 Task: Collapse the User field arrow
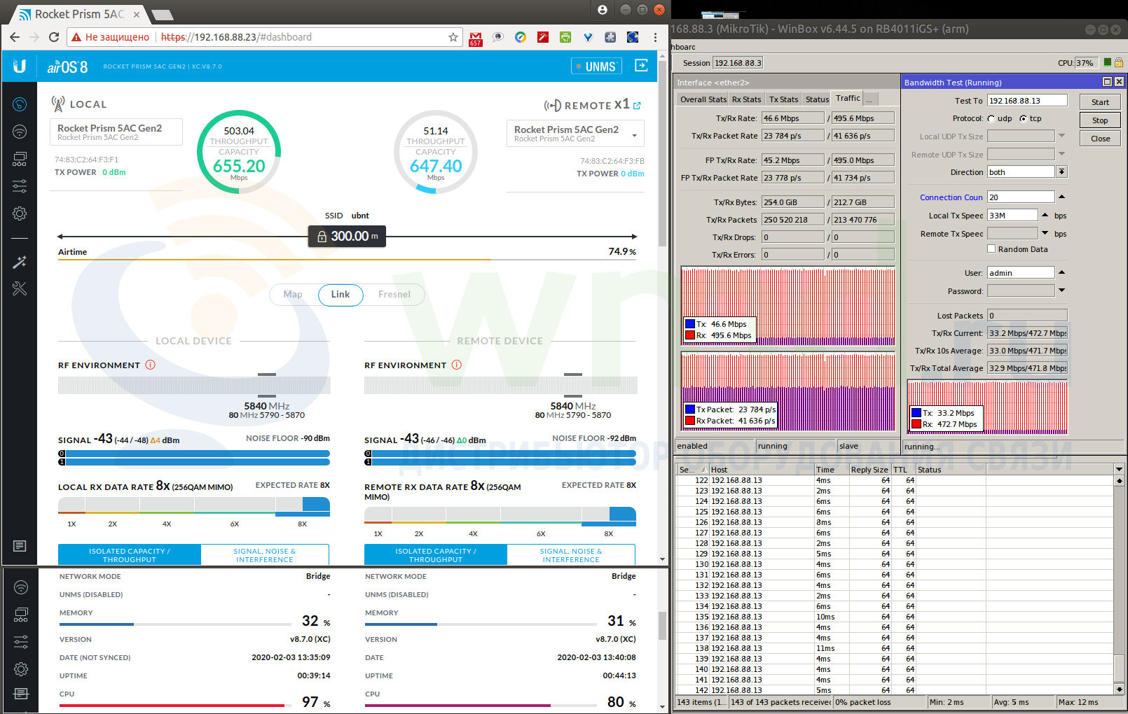[1061, 272]
